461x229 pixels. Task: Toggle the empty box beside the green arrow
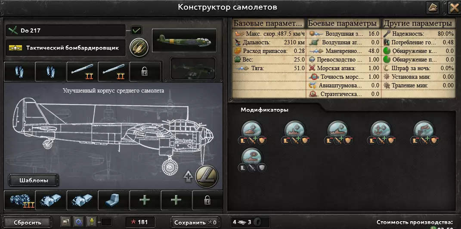point(106,222)
